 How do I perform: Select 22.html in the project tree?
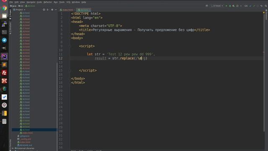point(25,13)
